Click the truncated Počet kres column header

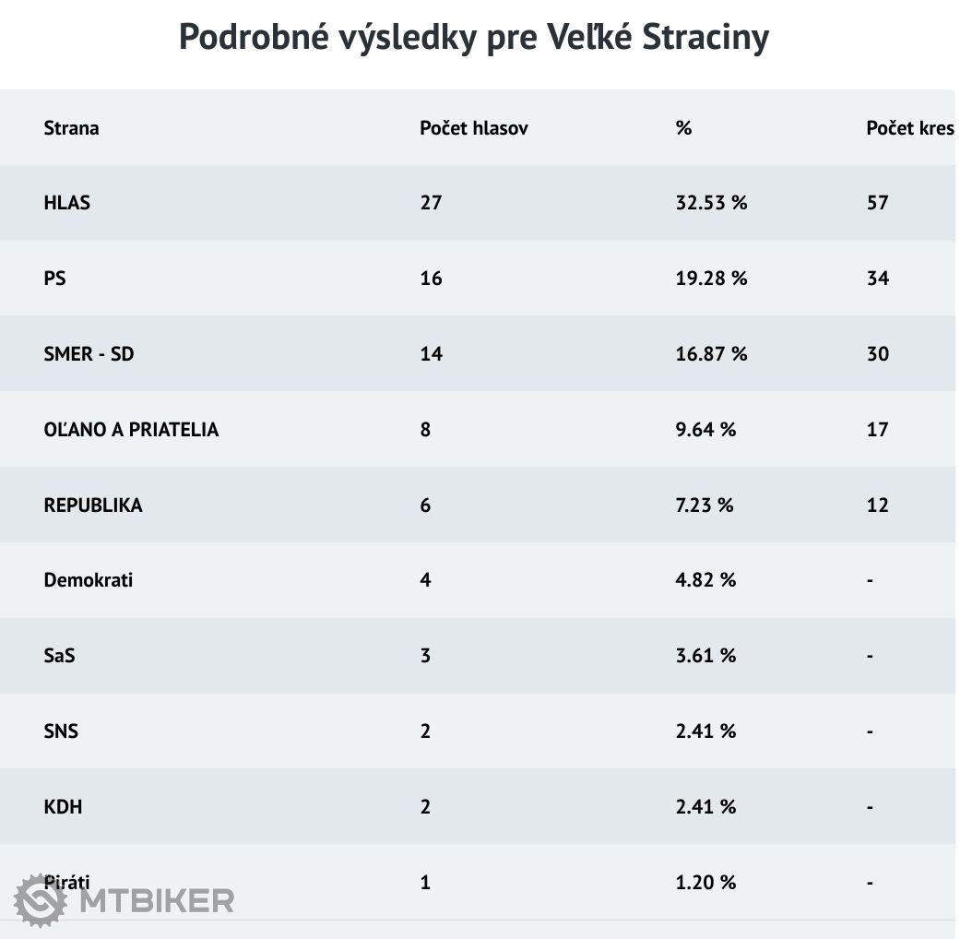[x=909, y=128]
